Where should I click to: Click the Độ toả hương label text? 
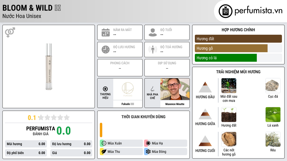(x=171, y=47)
